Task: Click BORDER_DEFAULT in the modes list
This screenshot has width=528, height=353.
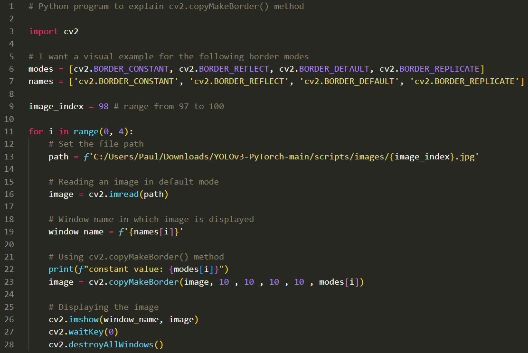Action: (334, 69)
